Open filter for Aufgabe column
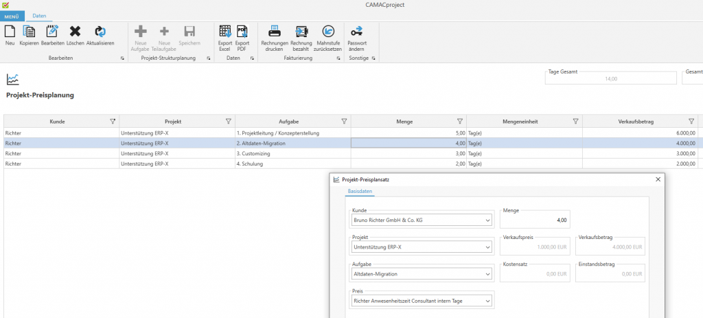703x318 pixels. click(x=344, y=121)
